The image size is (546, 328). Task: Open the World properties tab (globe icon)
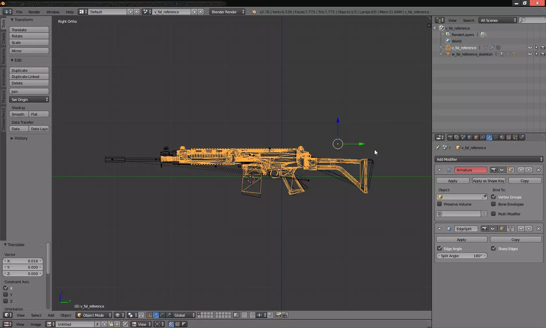pos(470,137)
